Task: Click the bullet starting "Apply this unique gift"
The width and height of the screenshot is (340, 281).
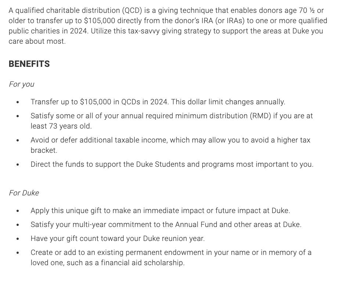Action: coord(160,210)
